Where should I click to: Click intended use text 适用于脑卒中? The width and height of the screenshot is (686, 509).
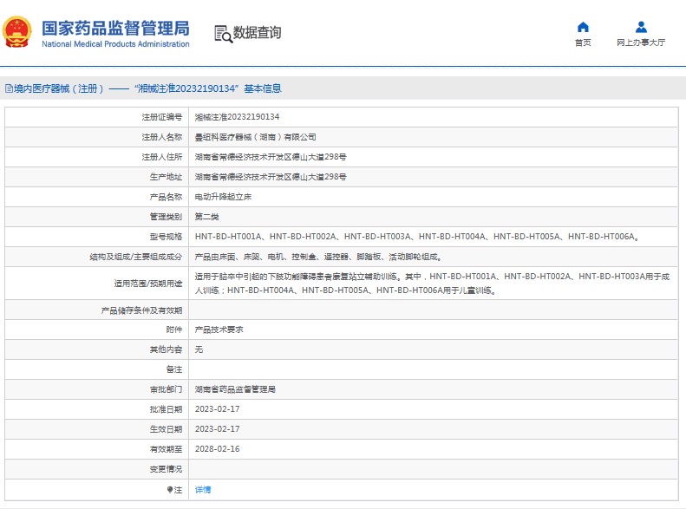click(432, 284)
